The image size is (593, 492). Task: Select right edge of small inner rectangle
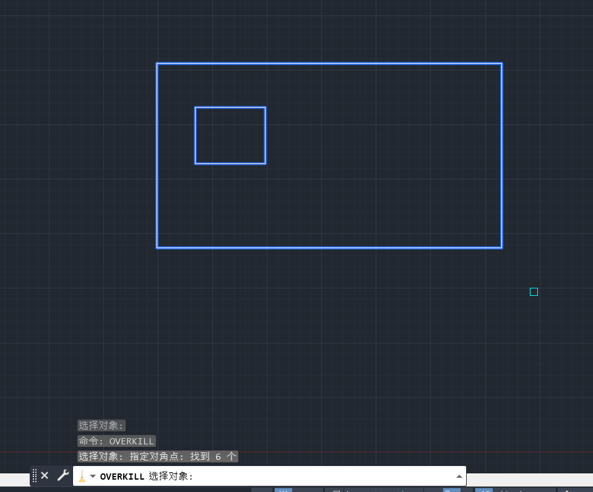point(266,136)
